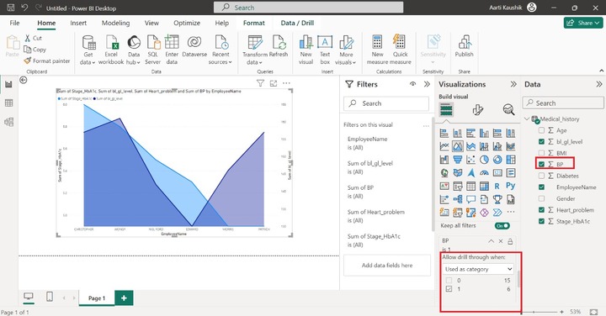Switch to mobile layout icon
The width and height of the screenshot is (606, 316).
pyautogui.click(x=50, y=297)
